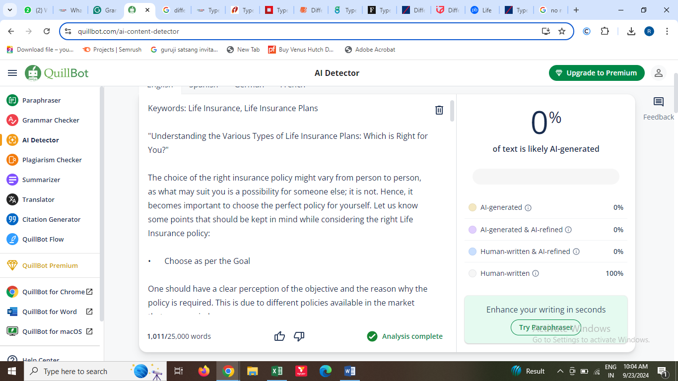This screenshot has height=381, width=678.
Task: Open Download file bookmark
Action: pyautogui.click(x=40, y=50)
